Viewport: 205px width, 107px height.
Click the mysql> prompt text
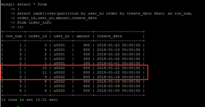click(x=8, y=5)
